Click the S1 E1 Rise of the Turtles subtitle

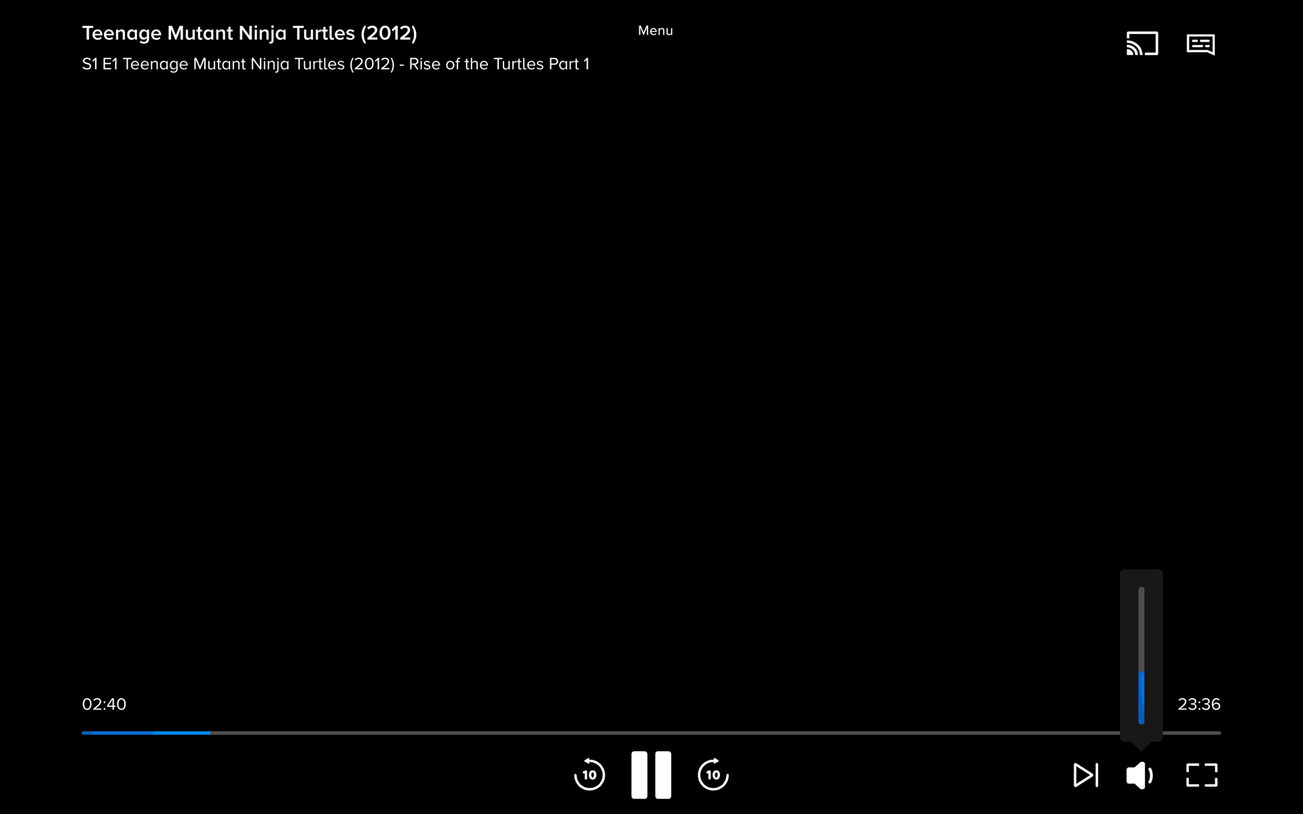pyautogui.click(x=336, y=64)
